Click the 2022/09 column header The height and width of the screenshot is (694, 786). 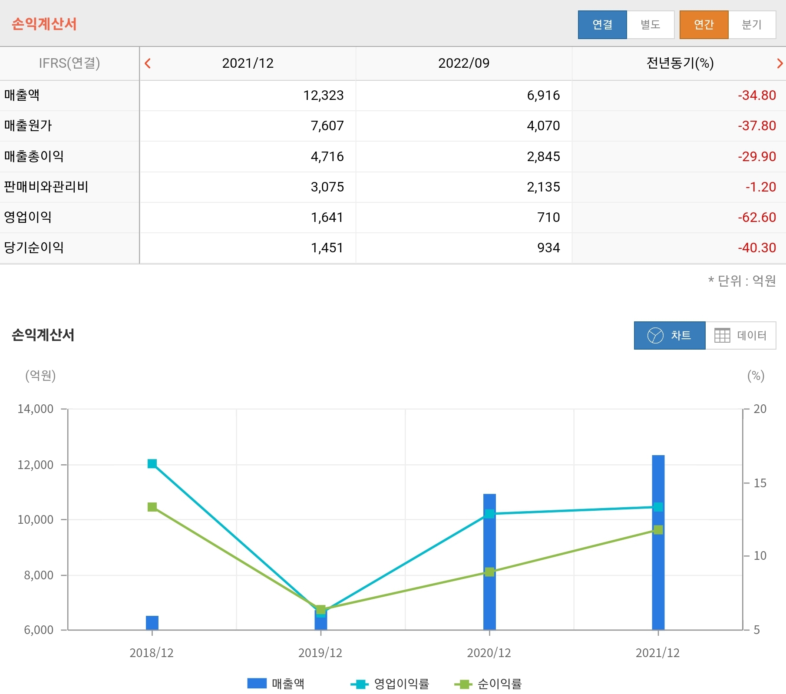click(464, 63)
